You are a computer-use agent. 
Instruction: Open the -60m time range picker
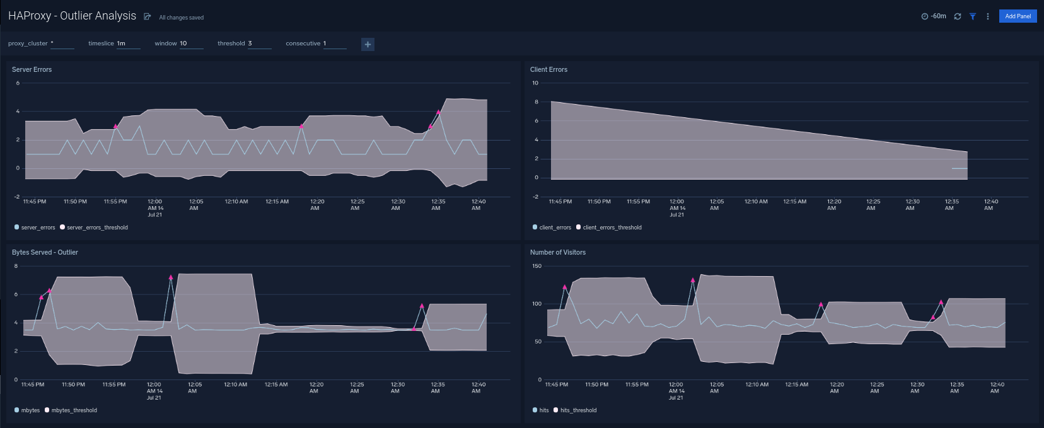coord(938,16)
